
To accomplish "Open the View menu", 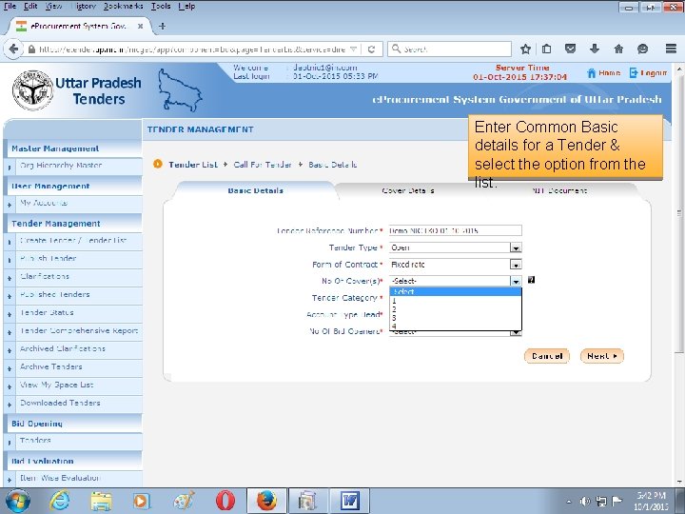I will [53, 6].
